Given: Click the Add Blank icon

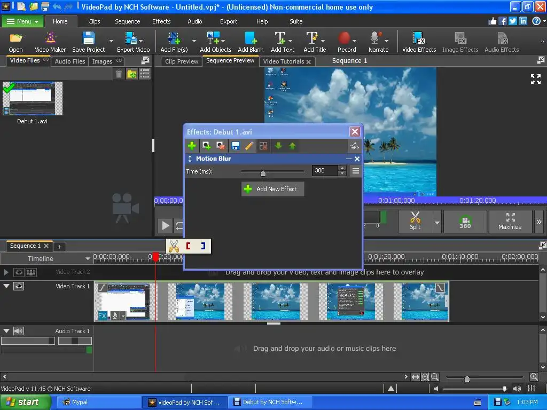Looking at the screenshot, I should click(x=251, y=42).
